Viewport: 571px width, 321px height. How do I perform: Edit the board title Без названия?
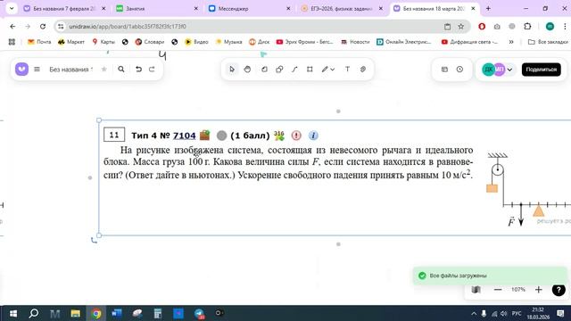pos(71,70)
